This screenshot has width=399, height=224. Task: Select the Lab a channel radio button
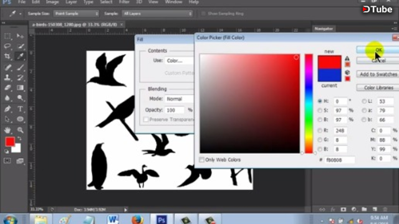[x=364, y=111]
